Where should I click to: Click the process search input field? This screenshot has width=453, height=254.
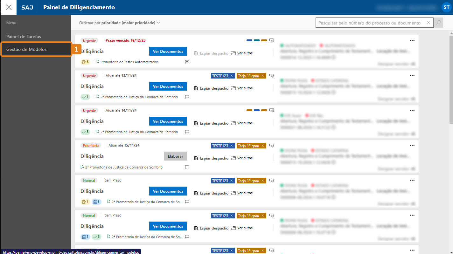pyautogui.click(x=366, y=23)
